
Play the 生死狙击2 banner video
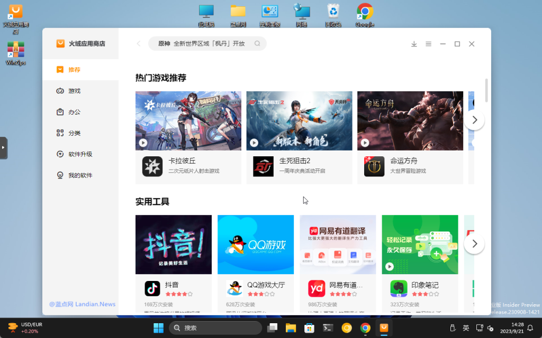pyautogui.click(x=254, y=143)
